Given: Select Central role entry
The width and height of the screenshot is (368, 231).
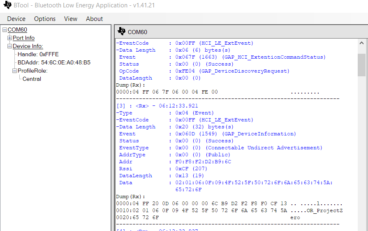Looking at the screenshot, I should (32, 79).
